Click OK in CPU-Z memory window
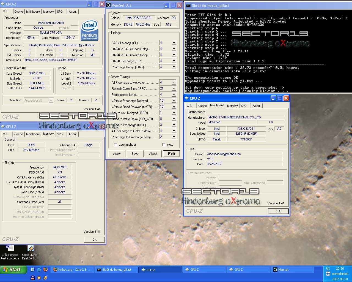The width and height of the screenshot is (352, 282). [94, 240]
